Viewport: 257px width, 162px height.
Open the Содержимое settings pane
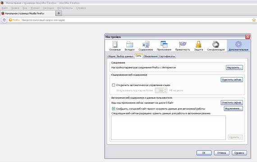pos(146,46)
